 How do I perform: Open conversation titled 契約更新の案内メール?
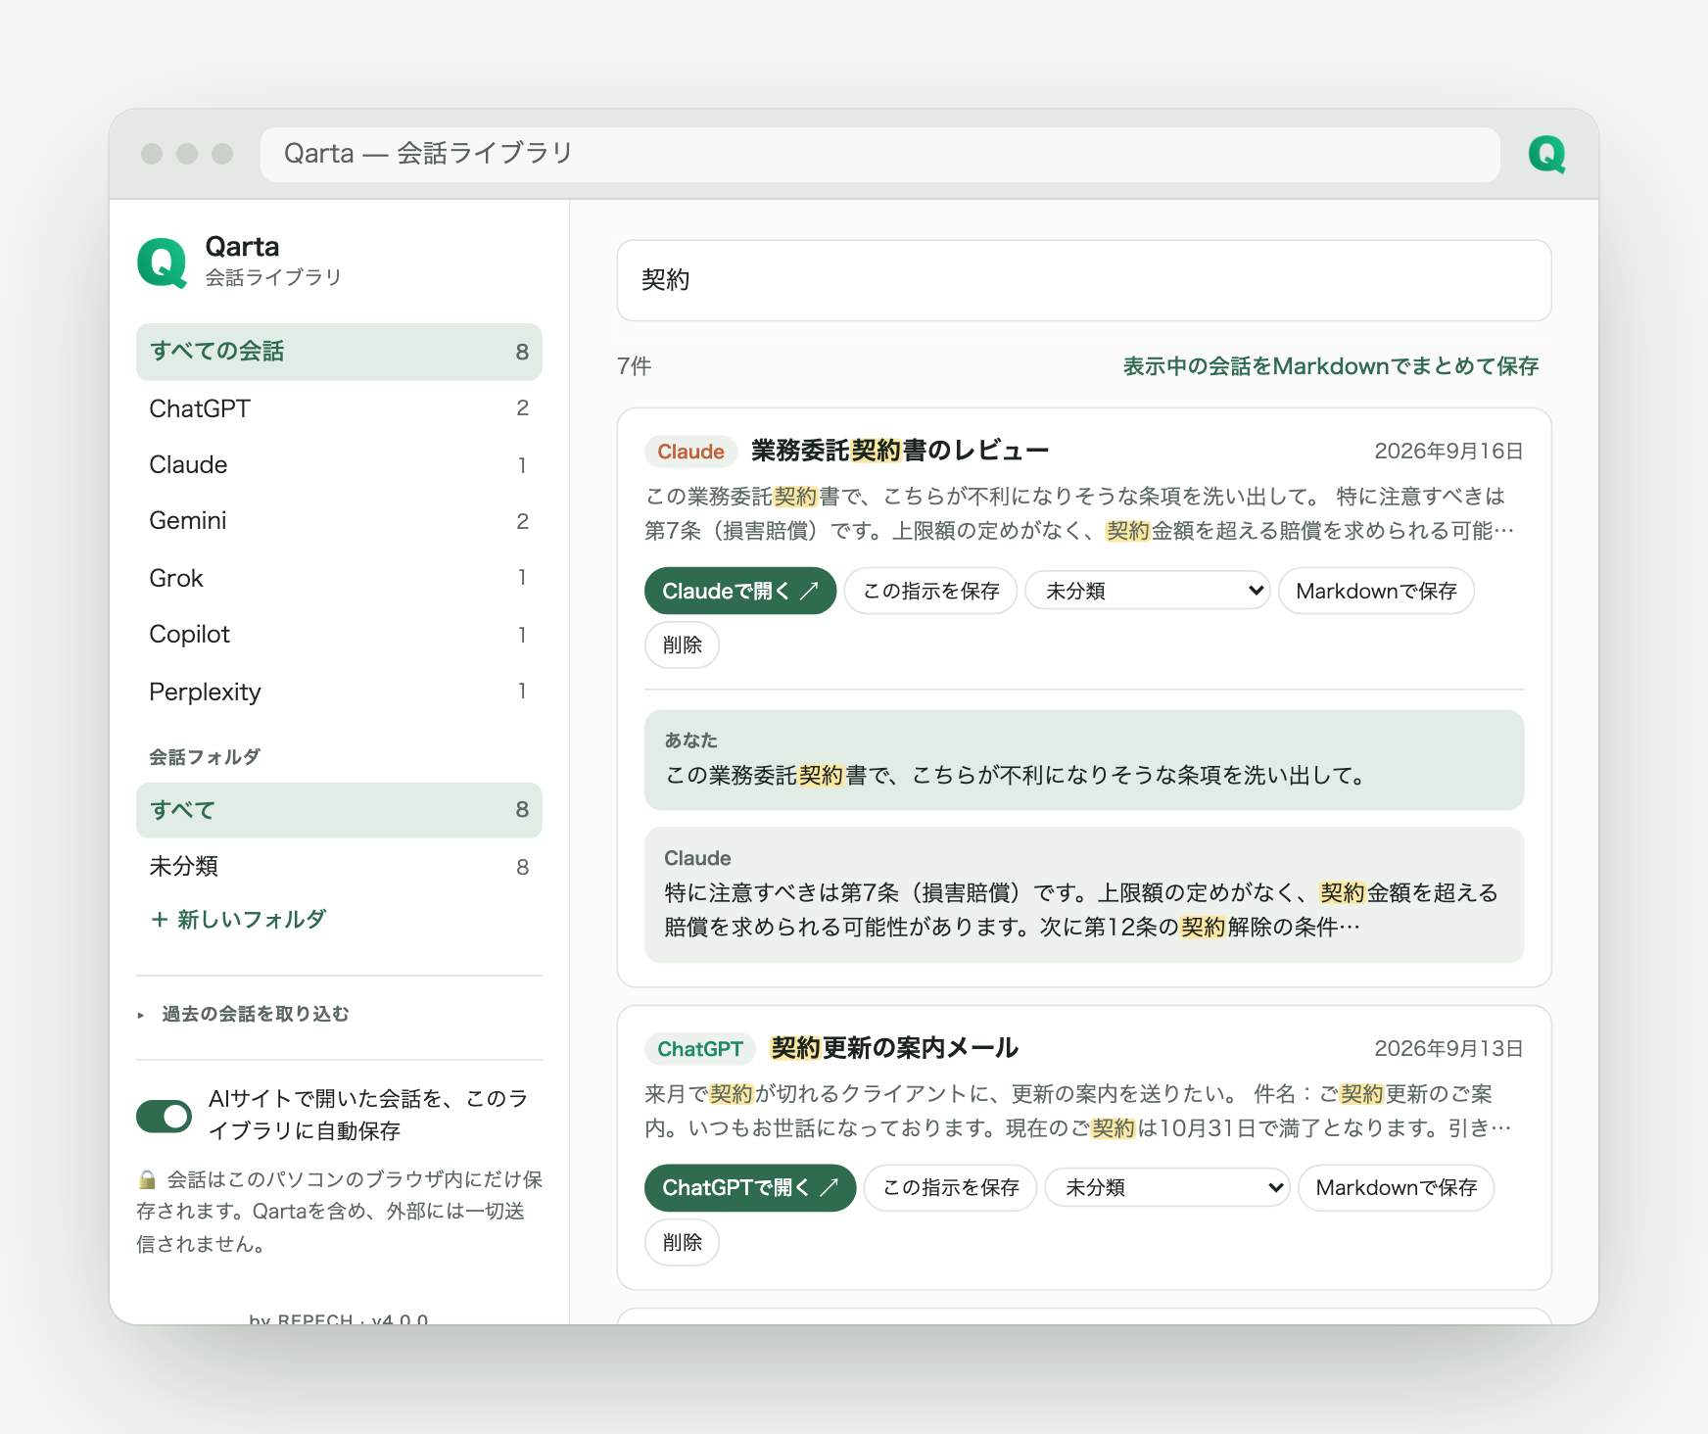tap(894, 1048)
